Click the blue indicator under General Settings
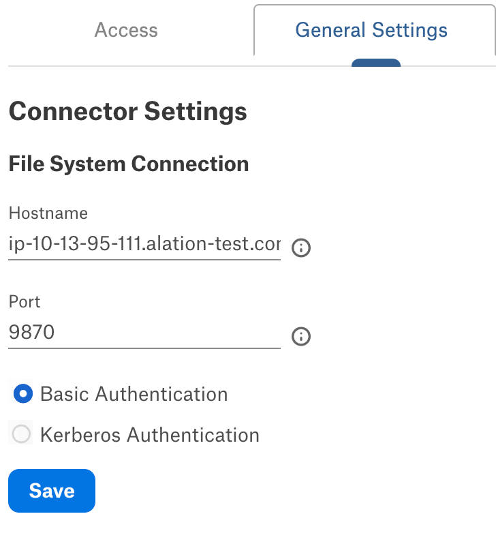 [x=376, y=63]
